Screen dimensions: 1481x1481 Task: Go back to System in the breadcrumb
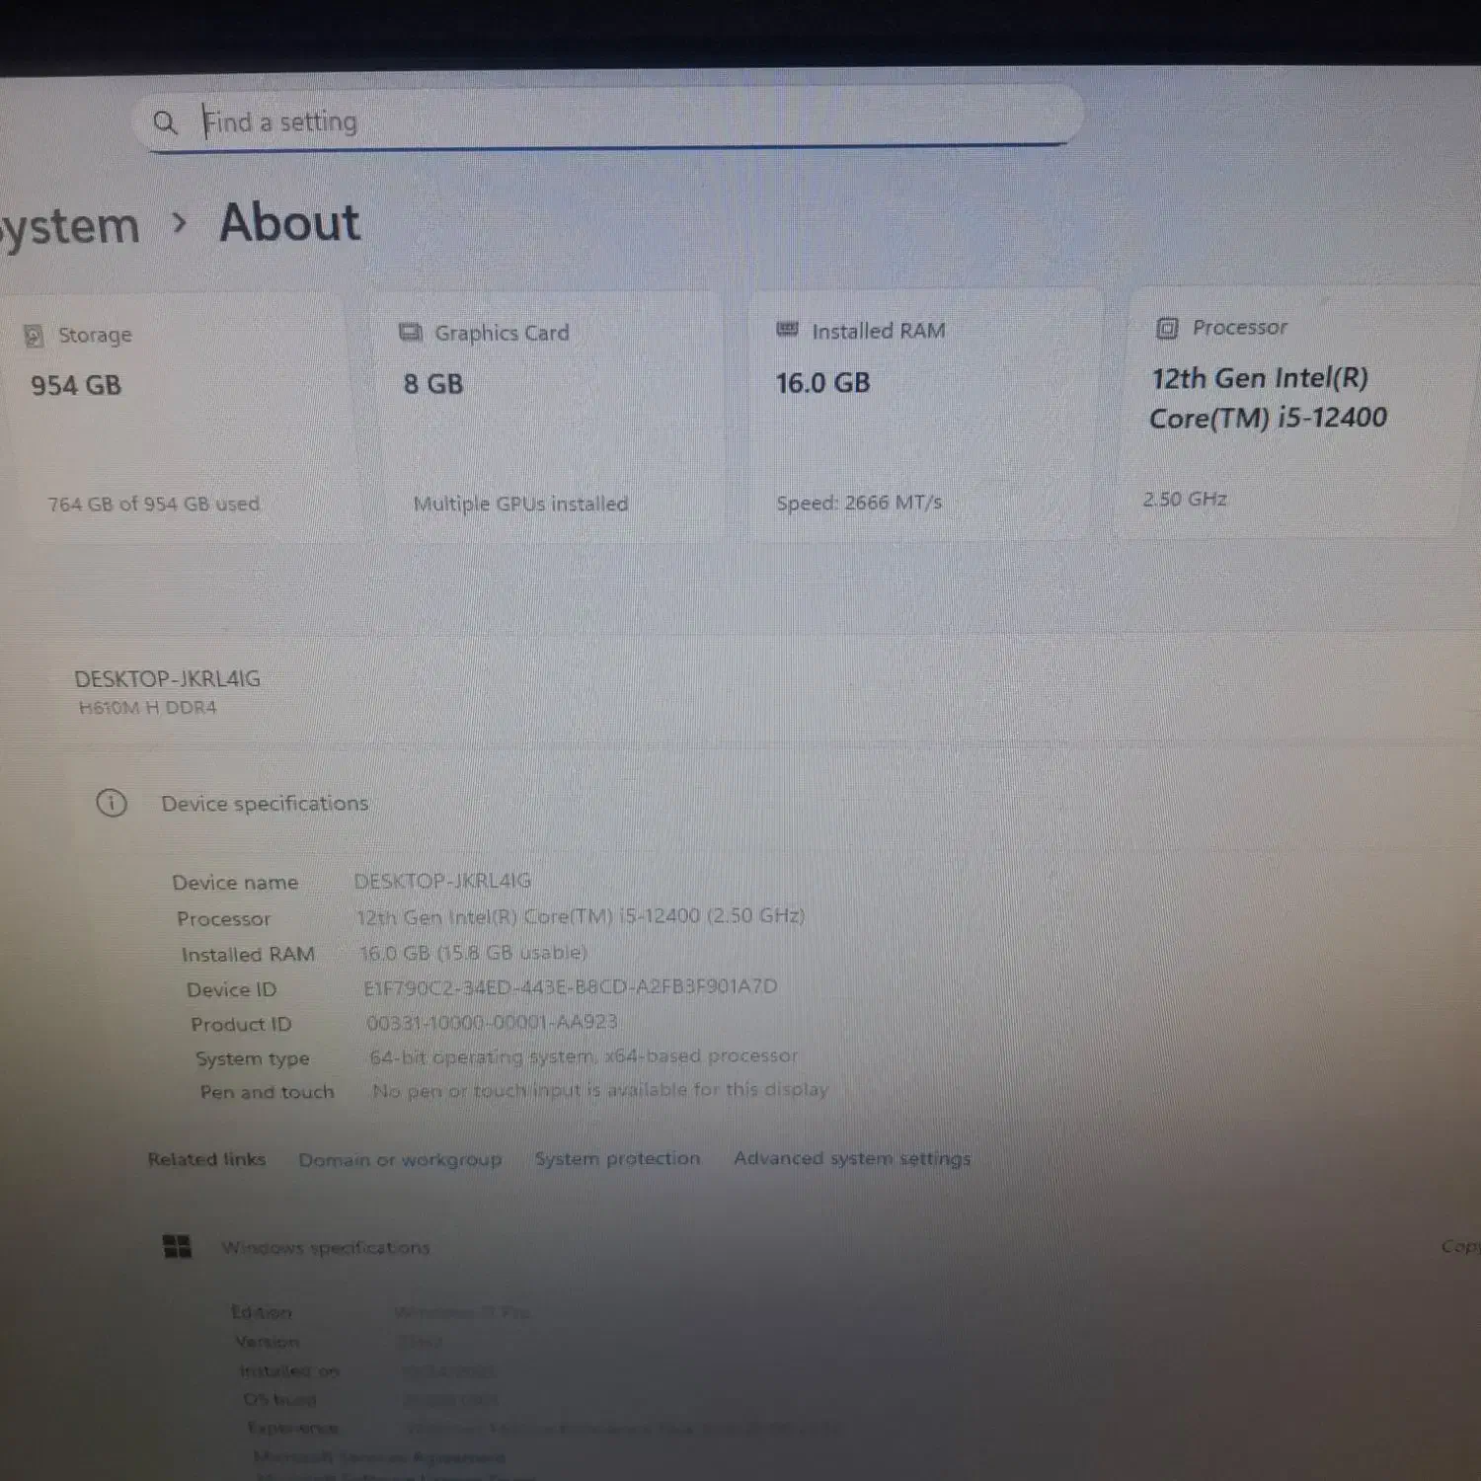(69, 227)
